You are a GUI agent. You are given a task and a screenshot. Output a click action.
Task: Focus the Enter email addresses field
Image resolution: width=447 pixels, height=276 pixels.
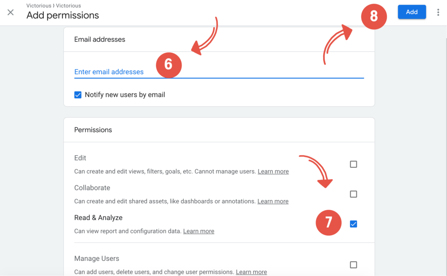(x=218, y=72)
